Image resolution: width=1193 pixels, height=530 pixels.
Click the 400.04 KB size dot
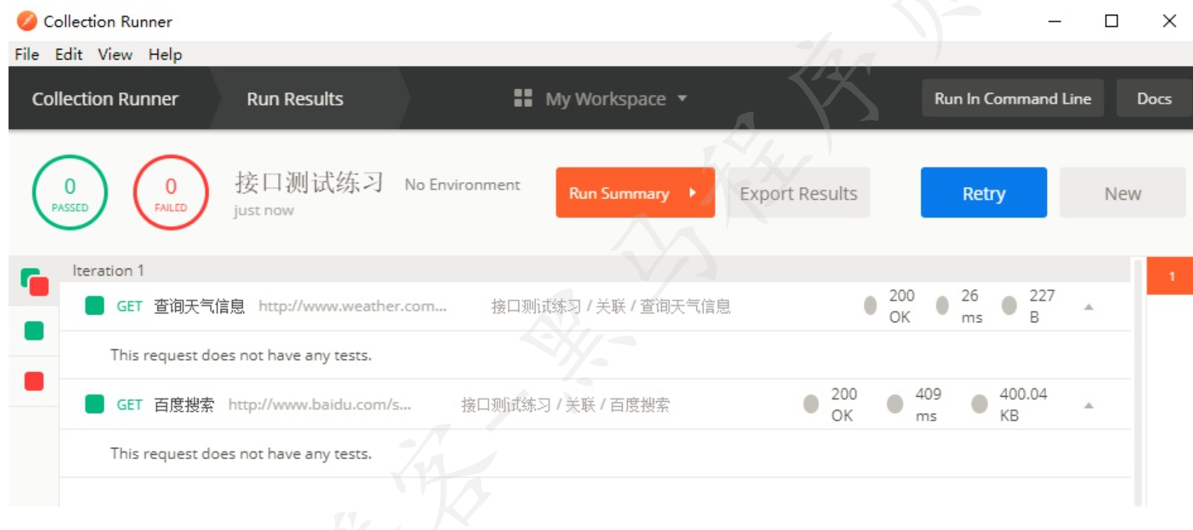coord(980,404)
